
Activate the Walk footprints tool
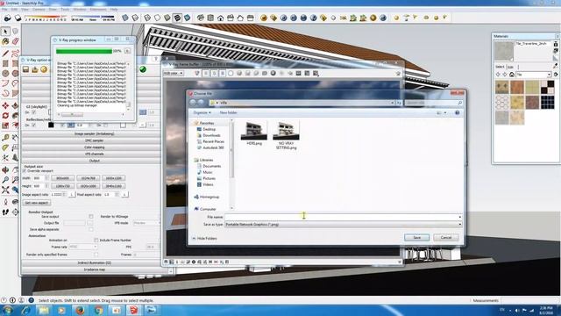pyautogui.click(x=5, y=212)
